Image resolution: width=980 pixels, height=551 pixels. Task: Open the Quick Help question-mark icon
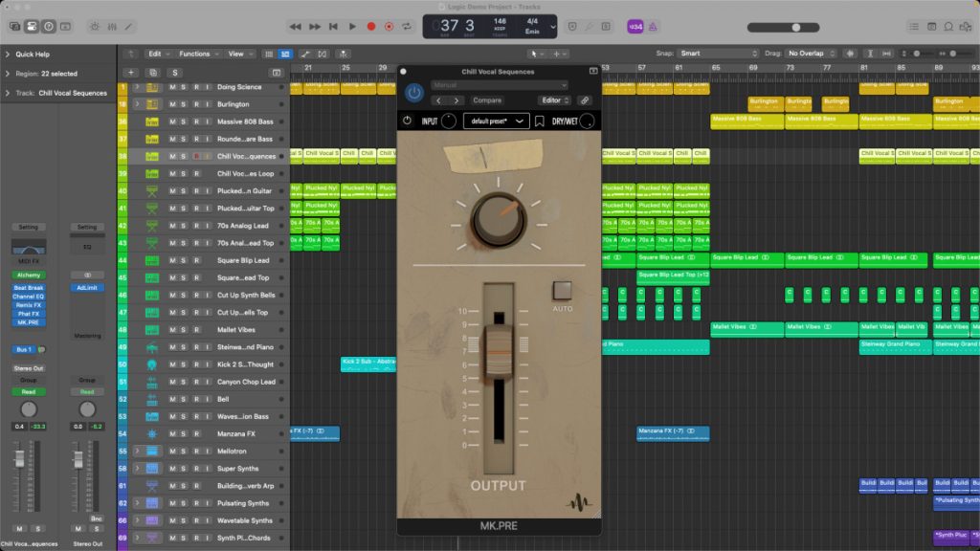tap(48, 26)
